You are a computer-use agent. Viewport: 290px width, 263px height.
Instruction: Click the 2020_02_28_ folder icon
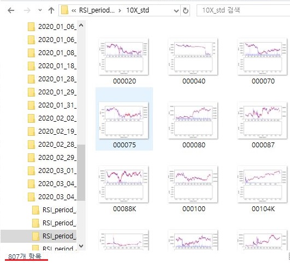pos(31,145)
